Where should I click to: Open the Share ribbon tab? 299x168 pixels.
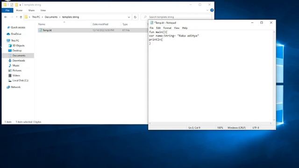point(31,10)
